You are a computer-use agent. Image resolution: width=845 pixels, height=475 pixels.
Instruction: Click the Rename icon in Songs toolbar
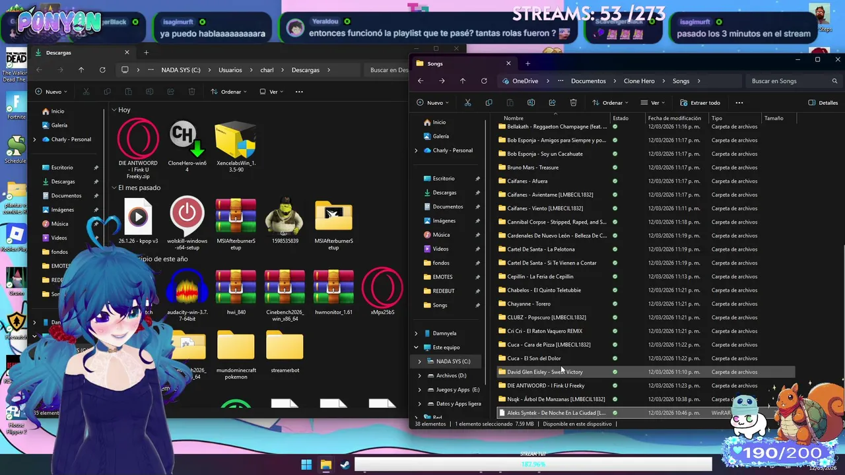pos(531,103)
